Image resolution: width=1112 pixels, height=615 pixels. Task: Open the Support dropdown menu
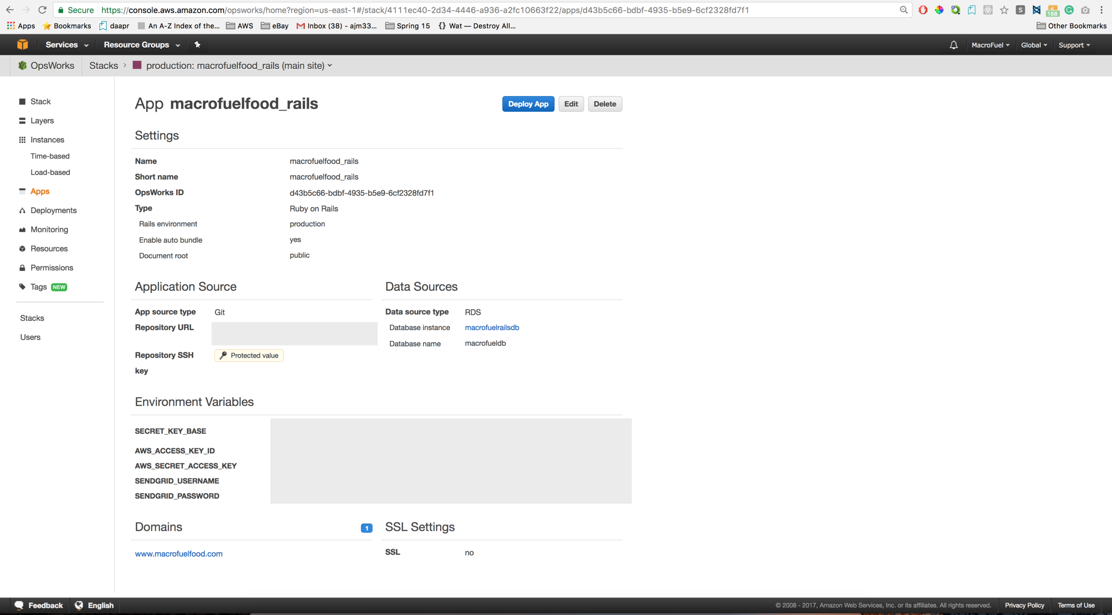point(1074,45)
